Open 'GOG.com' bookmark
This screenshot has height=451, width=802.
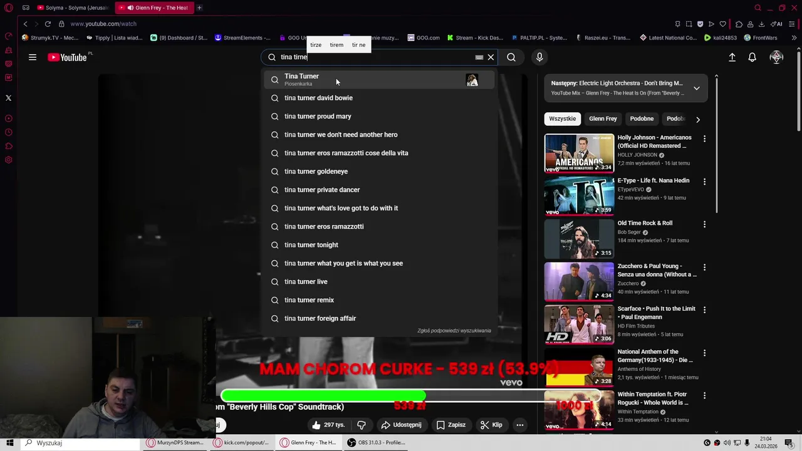(x=424, y=38)
